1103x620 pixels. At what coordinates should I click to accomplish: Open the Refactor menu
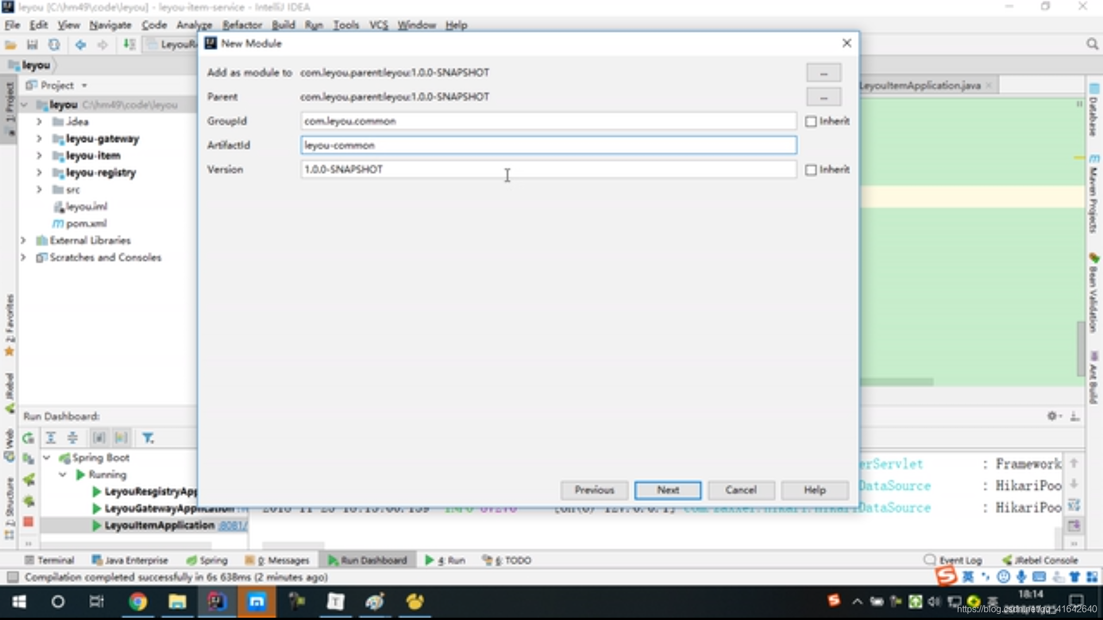pyautogui.click(x=242, y=25)
